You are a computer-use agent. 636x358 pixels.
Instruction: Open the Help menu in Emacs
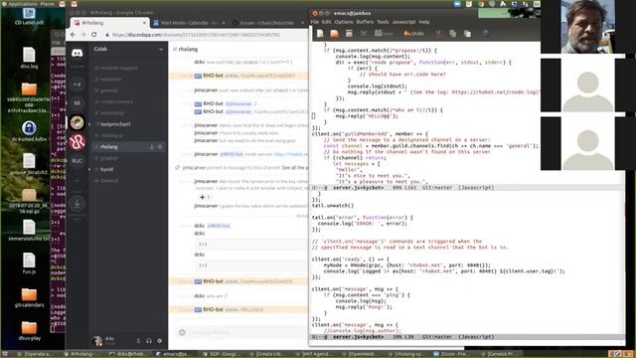424,22
